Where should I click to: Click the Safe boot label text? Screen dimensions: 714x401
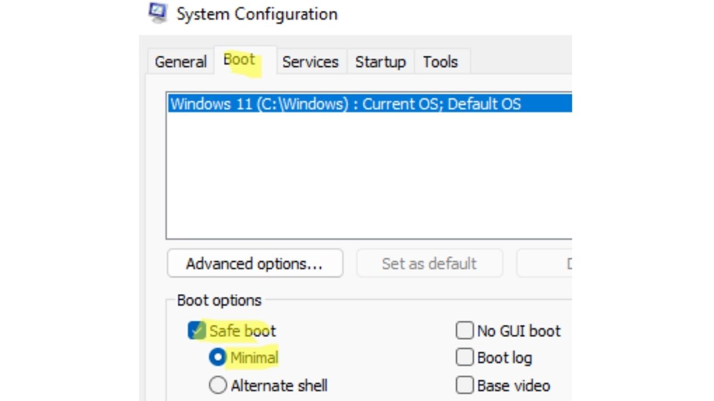tap(243, 331)
